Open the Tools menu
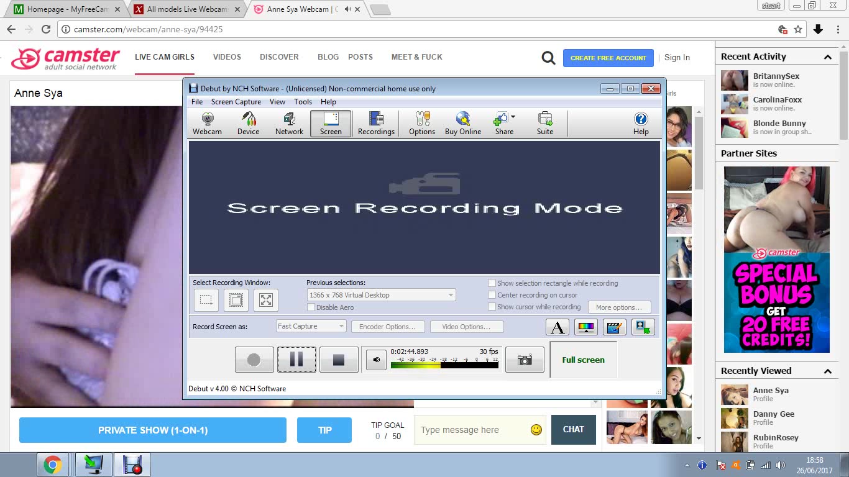 coord(303,102)
